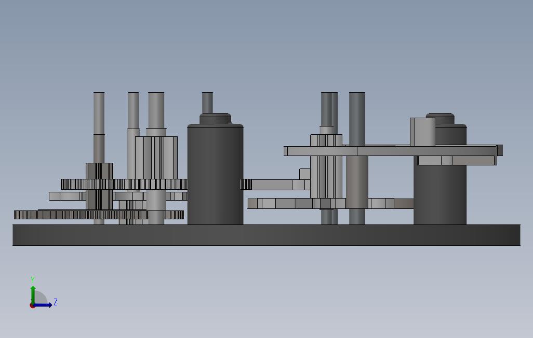This screenshot has width=533, height=338.
Task: Select the long upper horizontal plate on right
Action: (x=391, y=151)
